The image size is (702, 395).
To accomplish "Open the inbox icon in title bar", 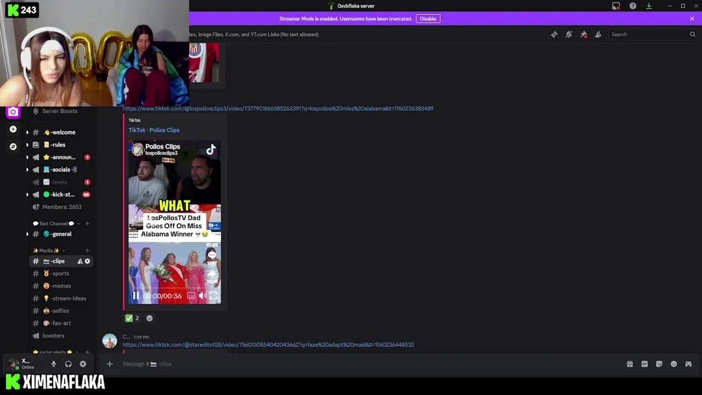I will 616,6.
